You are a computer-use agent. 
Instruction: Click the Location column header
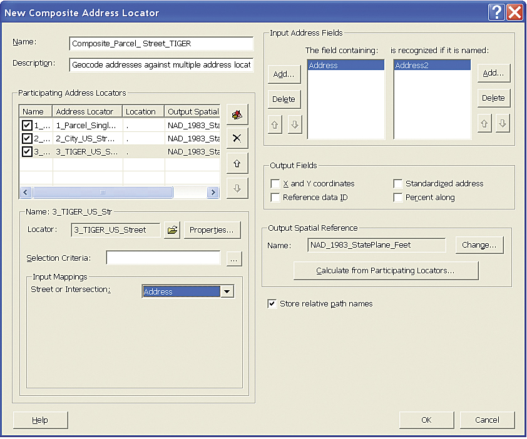[143, 111]
